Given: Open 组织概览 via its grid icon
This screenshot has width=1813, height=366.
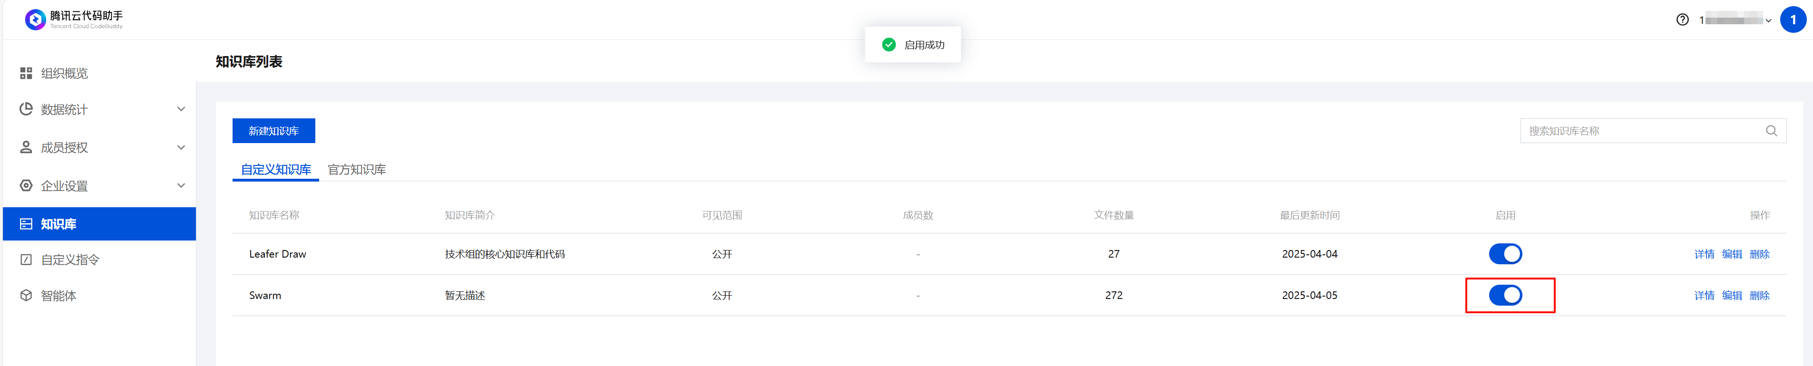Looking at the screenshot, I should 26,73.
